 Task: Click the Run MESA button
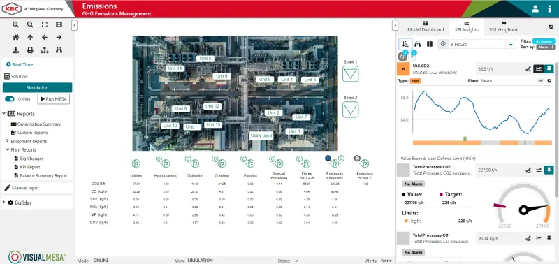[54, 99]
